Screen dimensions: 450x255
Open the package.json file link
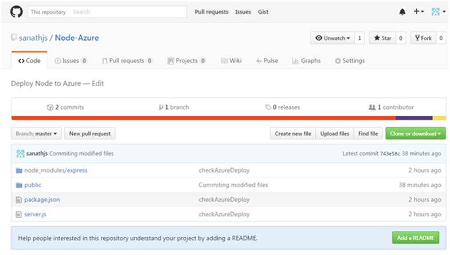(x=42, y=199)
